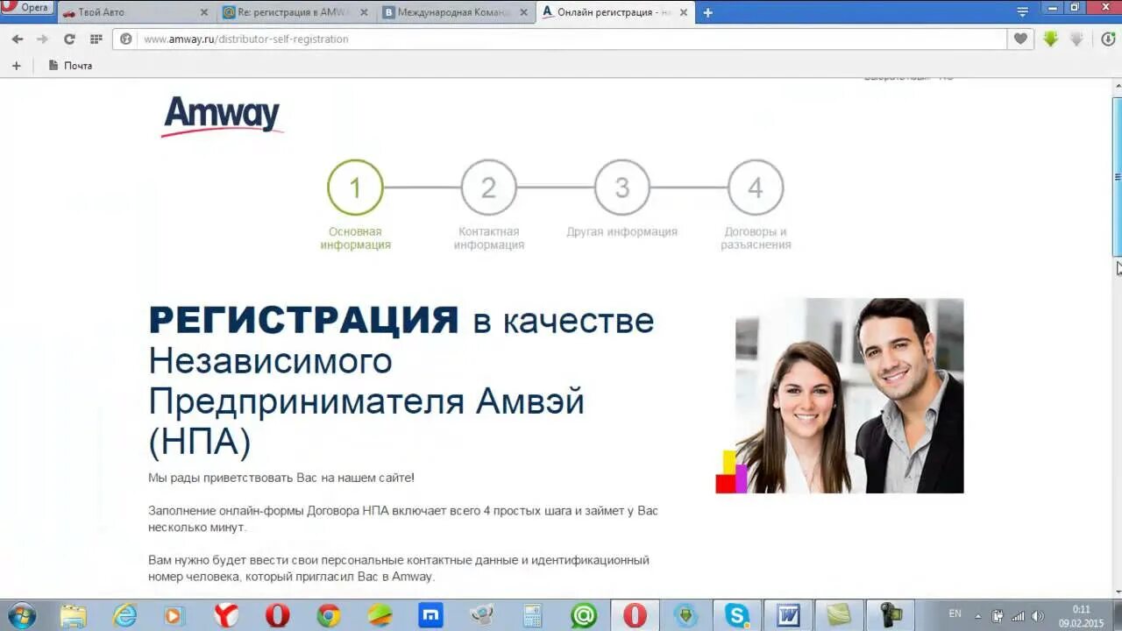Add page to bookmarks with heart icon
Image resolution: width=1122 pixels, height=631 pixels.
(1020, 39)
